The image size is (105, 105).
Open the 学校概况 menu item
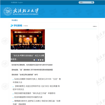pos(15,20)
